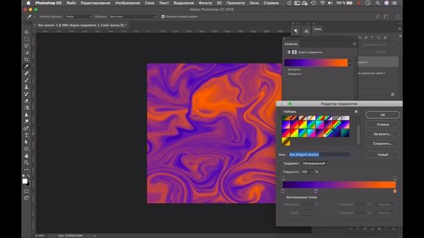Open Spotlight search in the menu bar
This screenshot has height=238, width=424.
378,3
